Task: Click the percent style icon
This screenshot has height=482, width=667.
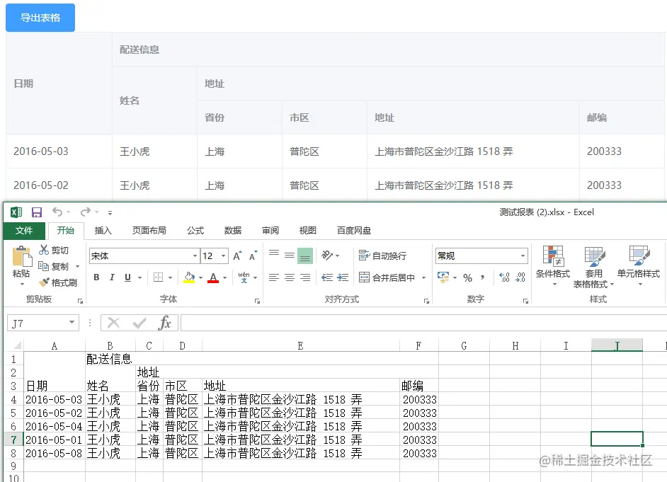Action: coord(467,278)
